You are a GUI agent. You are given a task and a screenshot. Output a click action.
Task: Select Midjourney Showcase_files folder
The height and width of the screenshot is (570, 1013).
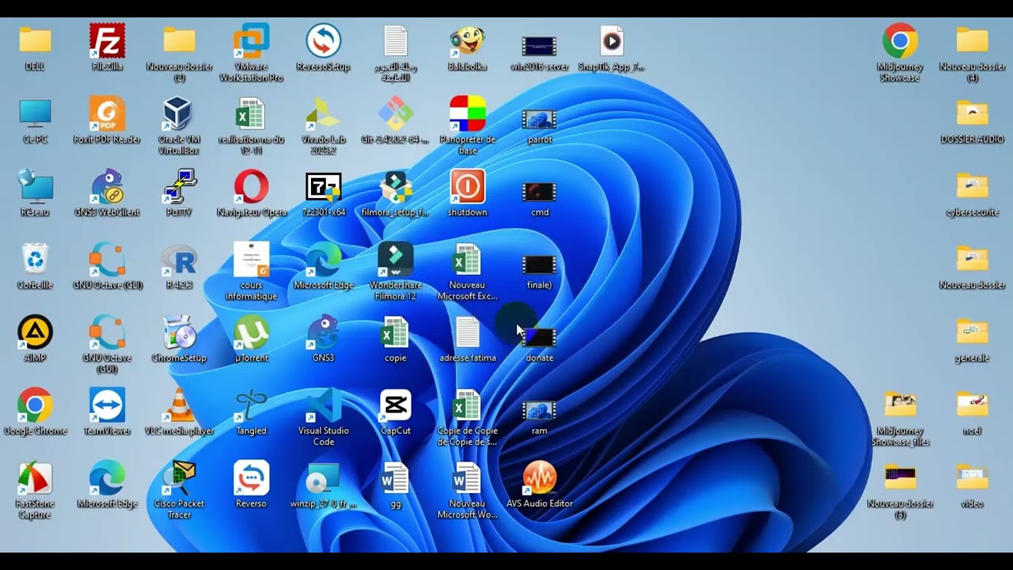pyautogui.click(x=900, y=405)
